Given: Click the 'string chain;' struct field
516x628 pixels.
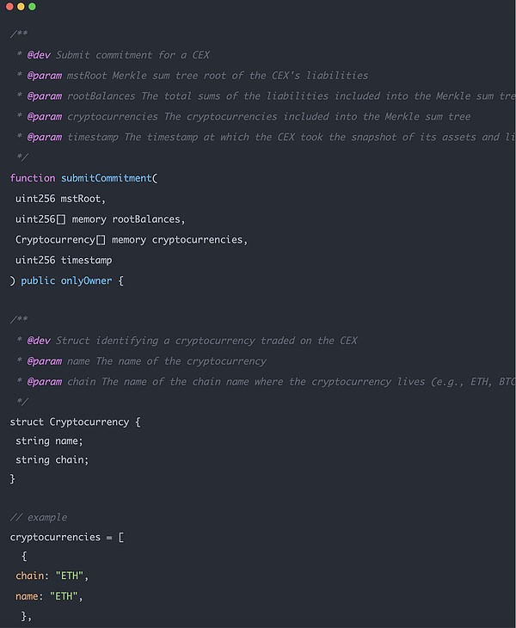Looking at the screenshot, I should point(52,460).
